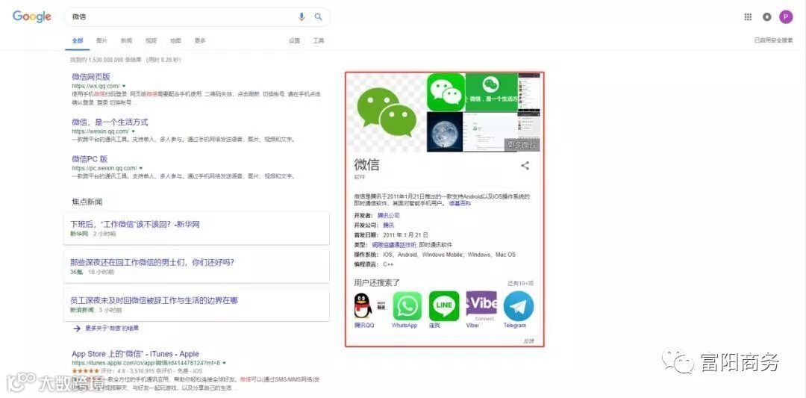This screenshot has width=806, height=398.
Task: Click the magnifier search icon
Action: click(x=318, y=17)
